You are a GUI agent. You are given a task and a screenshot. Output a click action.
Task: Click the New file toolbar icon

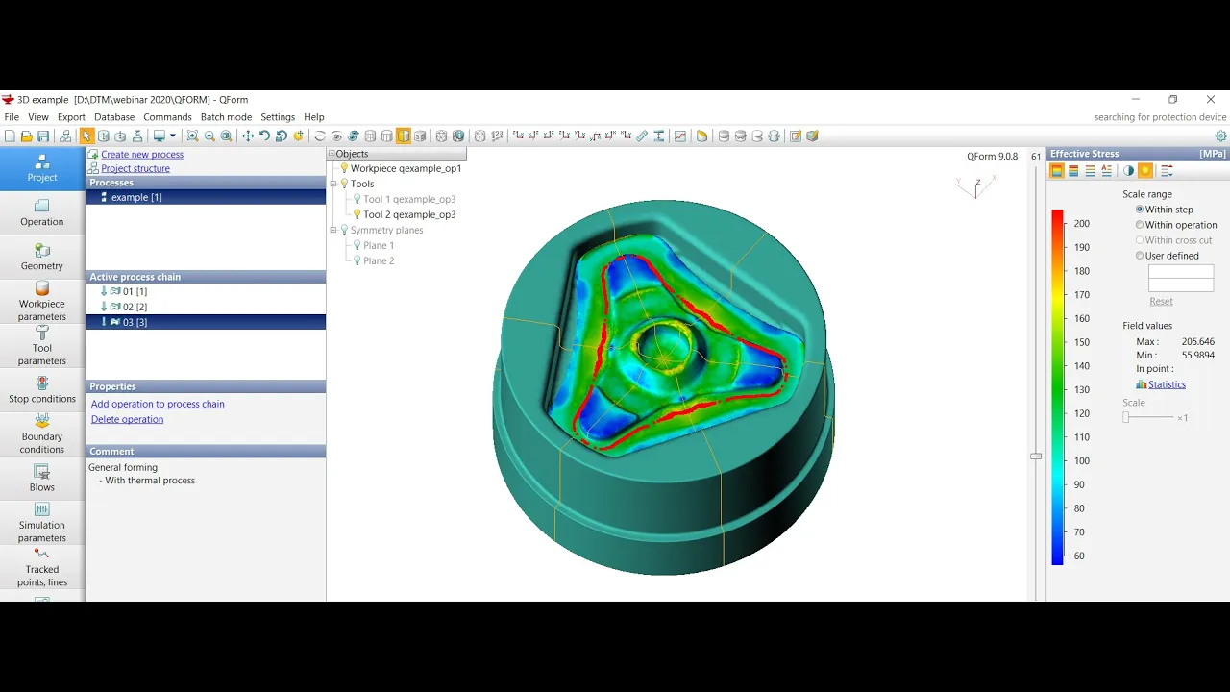coord(11,136)
